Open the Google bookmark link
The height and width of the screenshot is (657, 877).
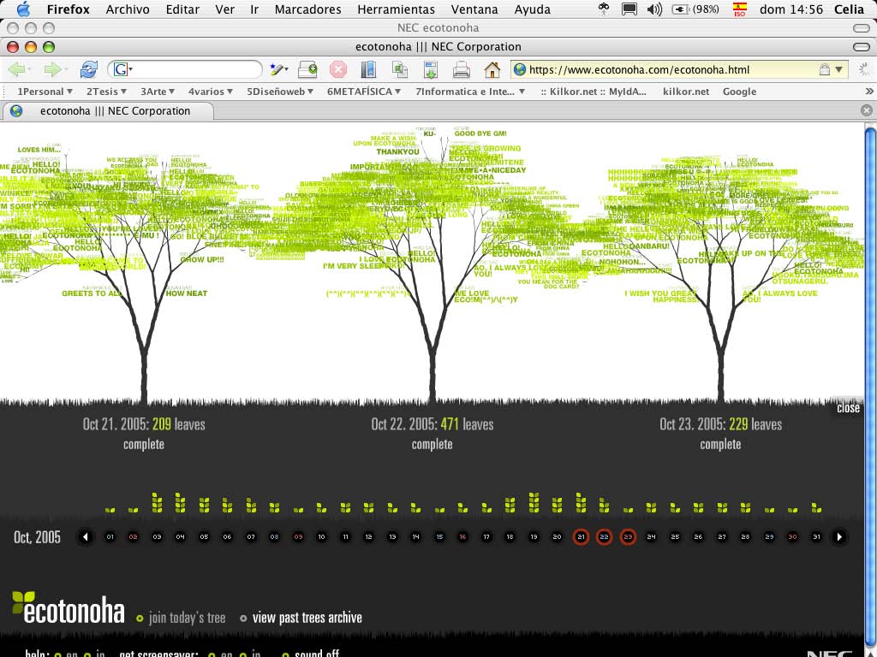click(x=739, y=92)
